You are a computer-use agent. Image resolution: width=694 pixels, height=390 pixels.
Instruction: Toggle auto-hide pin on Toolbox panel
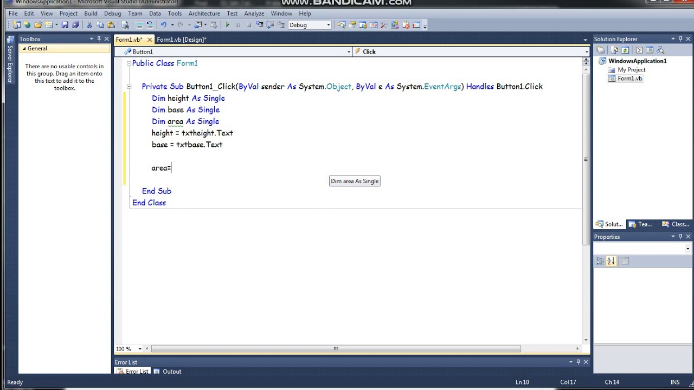99,39
